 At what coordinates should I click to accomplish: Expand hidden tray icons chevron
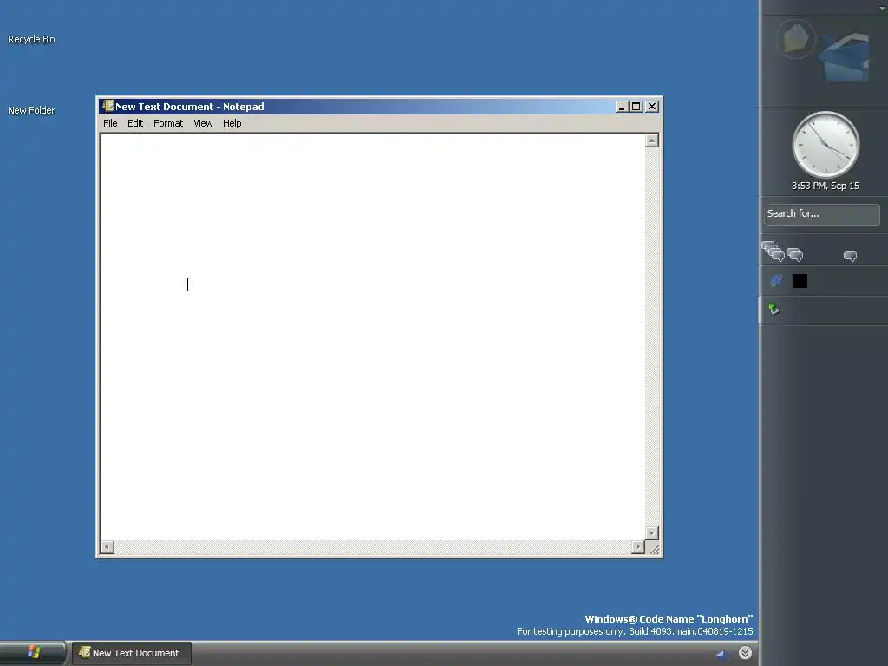coord(745,653)
